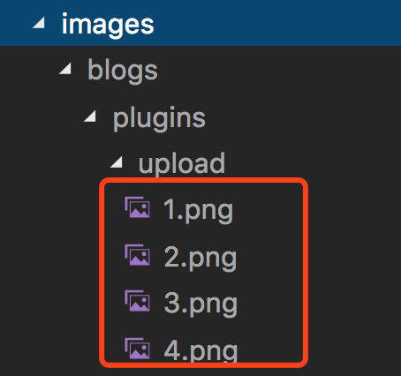Collapse the images folder with its triangle

39,23
